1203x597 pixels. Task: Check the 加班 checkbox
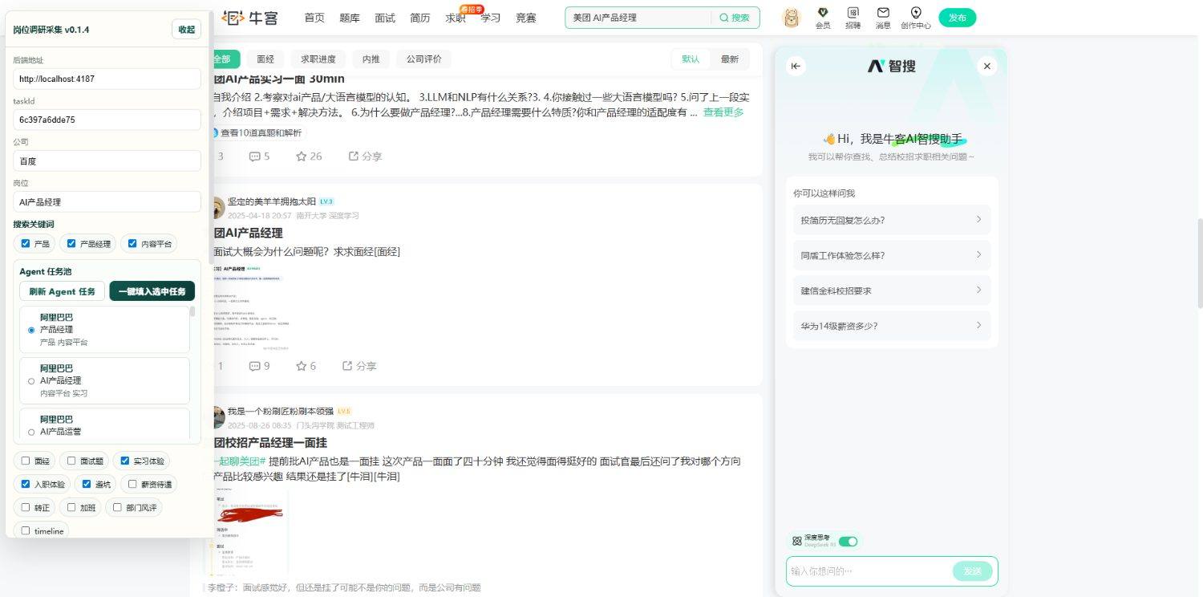tap(71, 508)
